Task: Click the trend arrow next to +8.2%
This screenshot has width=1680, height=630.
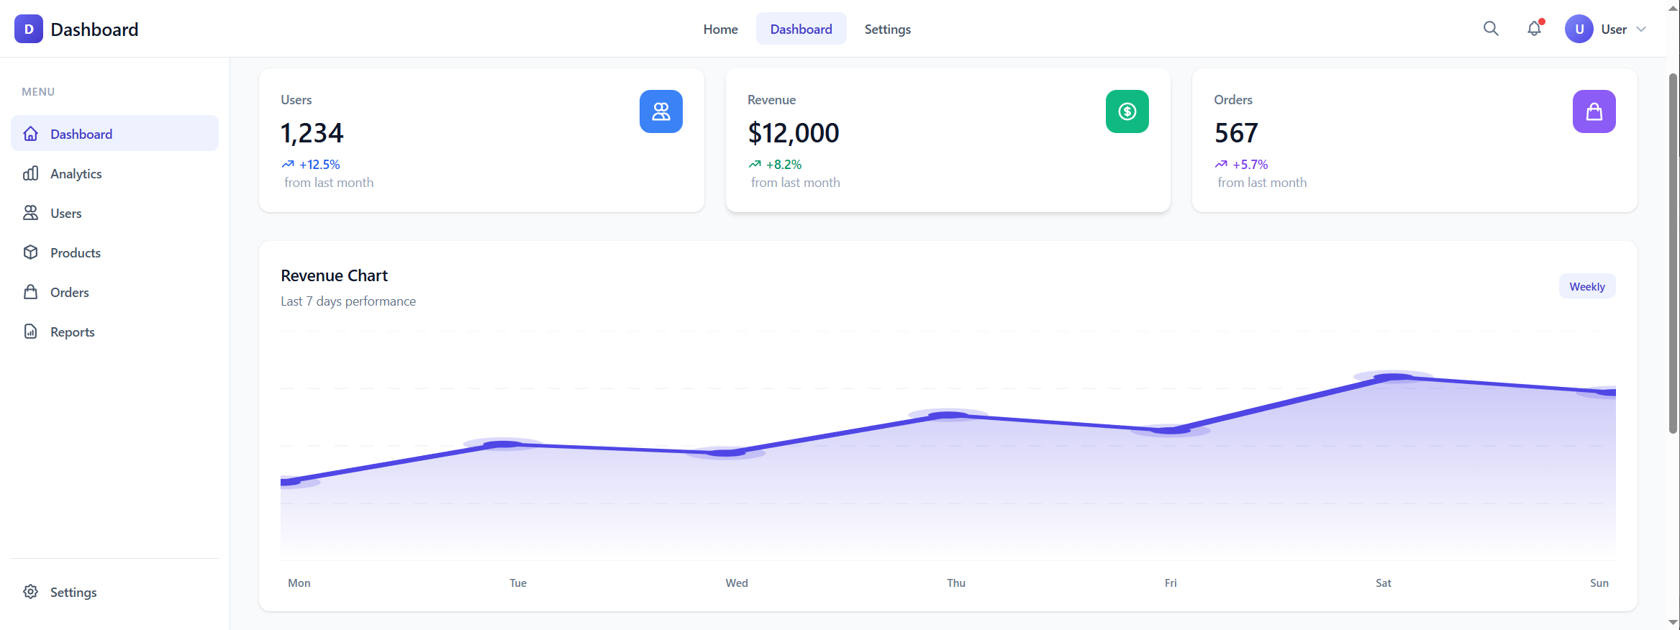Action: [755, 165]
